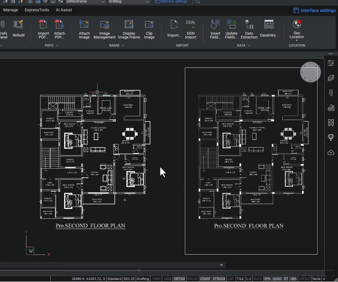This screenshot has width=338, height=282.
Task: Click the horizontal scrollbar thumb
Action: tap(139, 270)
